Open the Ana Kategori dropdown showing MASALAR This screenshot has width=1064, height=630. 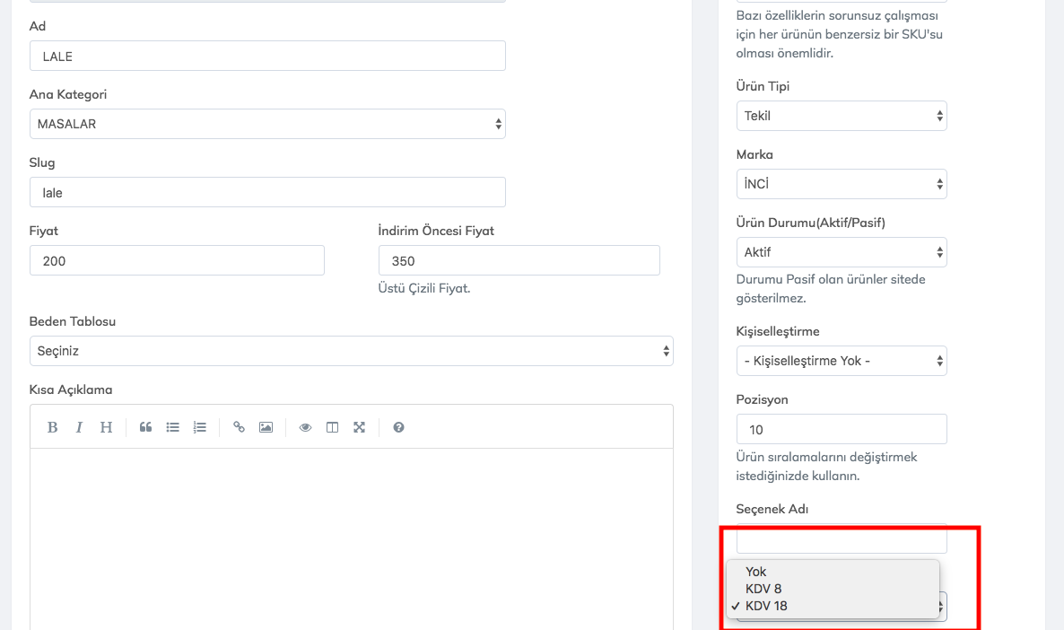267,124
